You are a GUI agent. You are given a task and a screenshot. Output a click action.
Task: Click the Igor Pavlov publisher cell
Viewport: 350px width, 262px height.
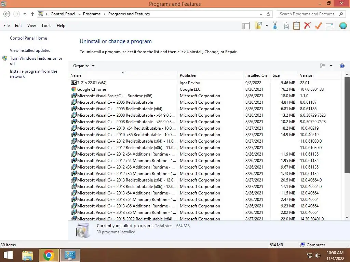[190, 83]
